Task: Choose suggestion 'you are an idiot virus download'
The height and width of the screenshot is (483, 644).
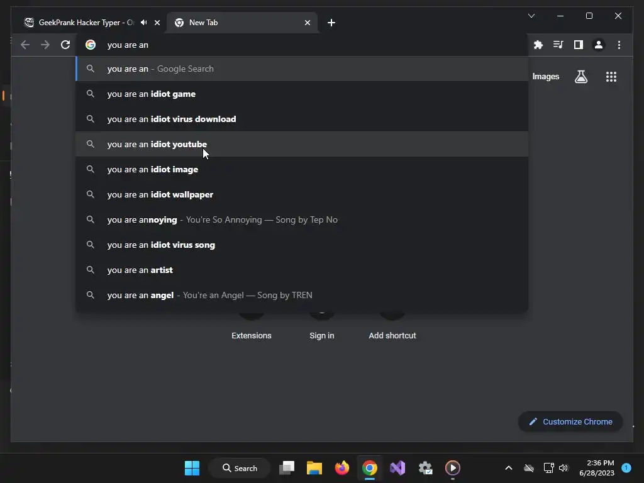Action: pyautogui.click(x=302, y=119)
